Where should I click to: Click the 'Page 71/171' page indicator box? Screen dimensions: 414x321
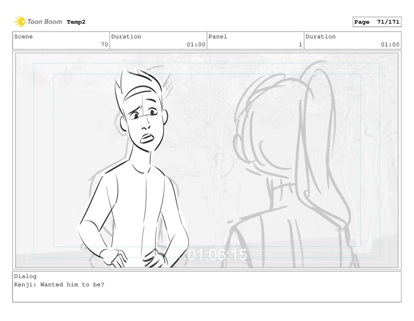point(377,22)
